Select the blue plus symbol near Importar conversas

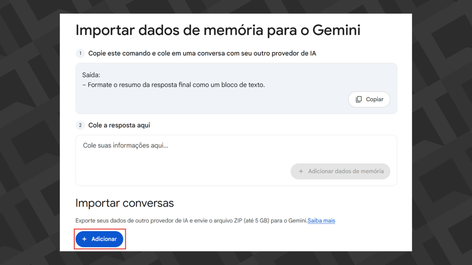pyautogui.click(x=84, y=239)
